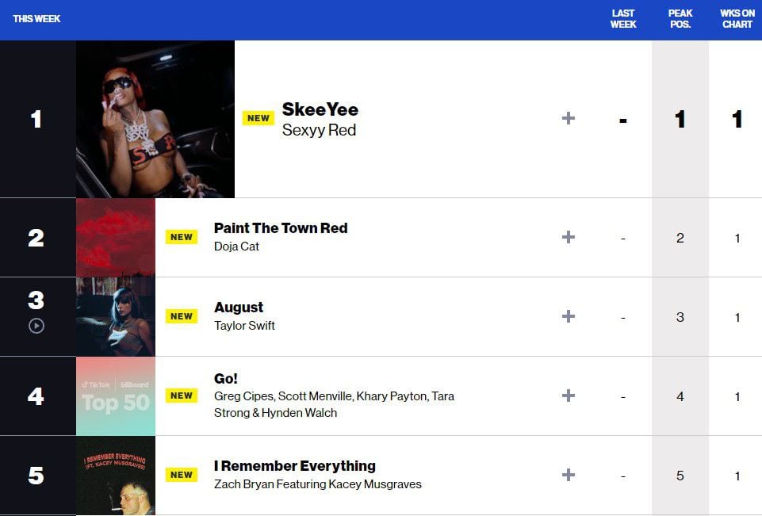762x516 pixels.
Task: Open Doja Cat artist page
Action: 236,247
